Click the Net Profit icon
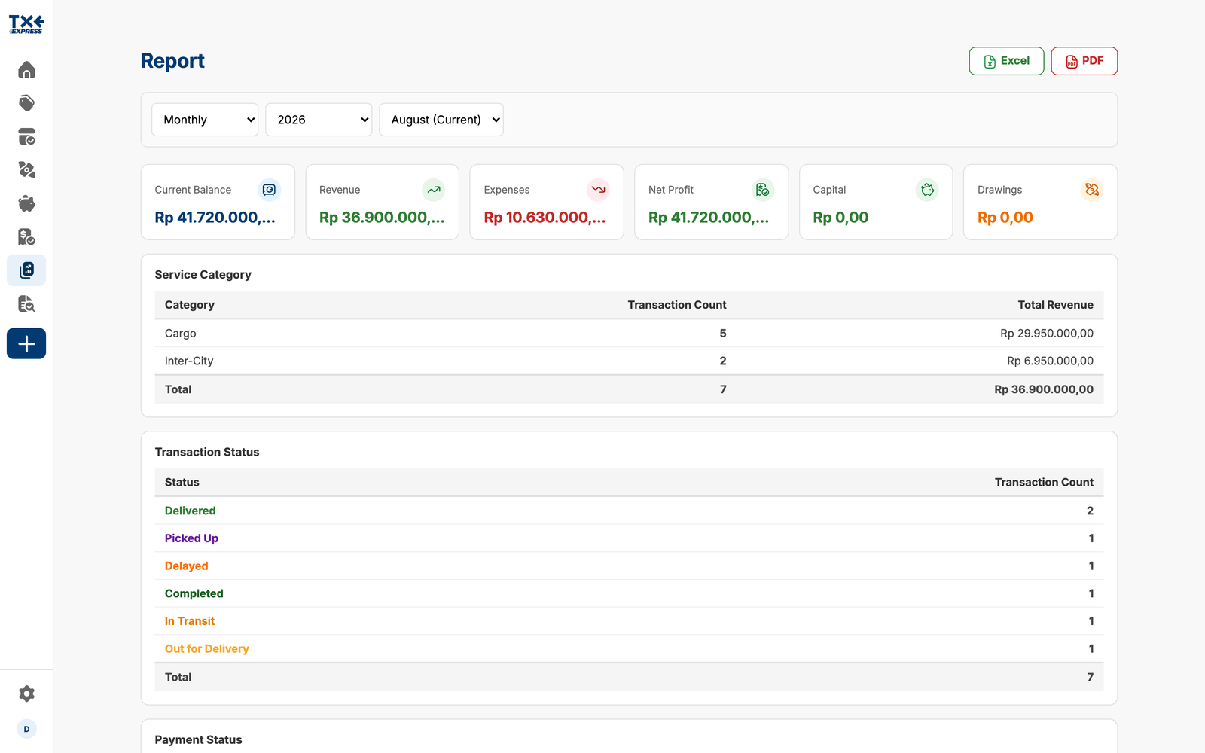 (x=763, y=190)
